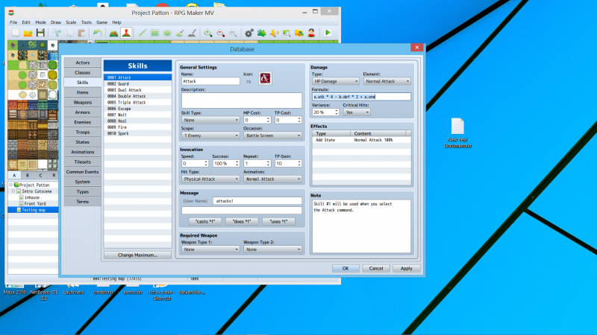Open the Actors database tab
Image resolution: width=597 pixels, height=335 pixels.
point(83,63)
